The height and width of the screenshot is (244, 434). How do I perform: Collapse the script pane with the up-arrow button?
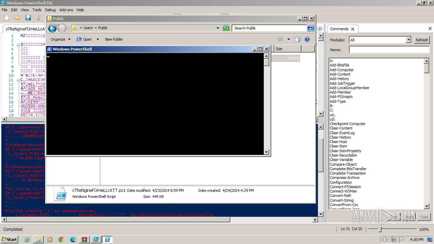[x=319, y=28]
